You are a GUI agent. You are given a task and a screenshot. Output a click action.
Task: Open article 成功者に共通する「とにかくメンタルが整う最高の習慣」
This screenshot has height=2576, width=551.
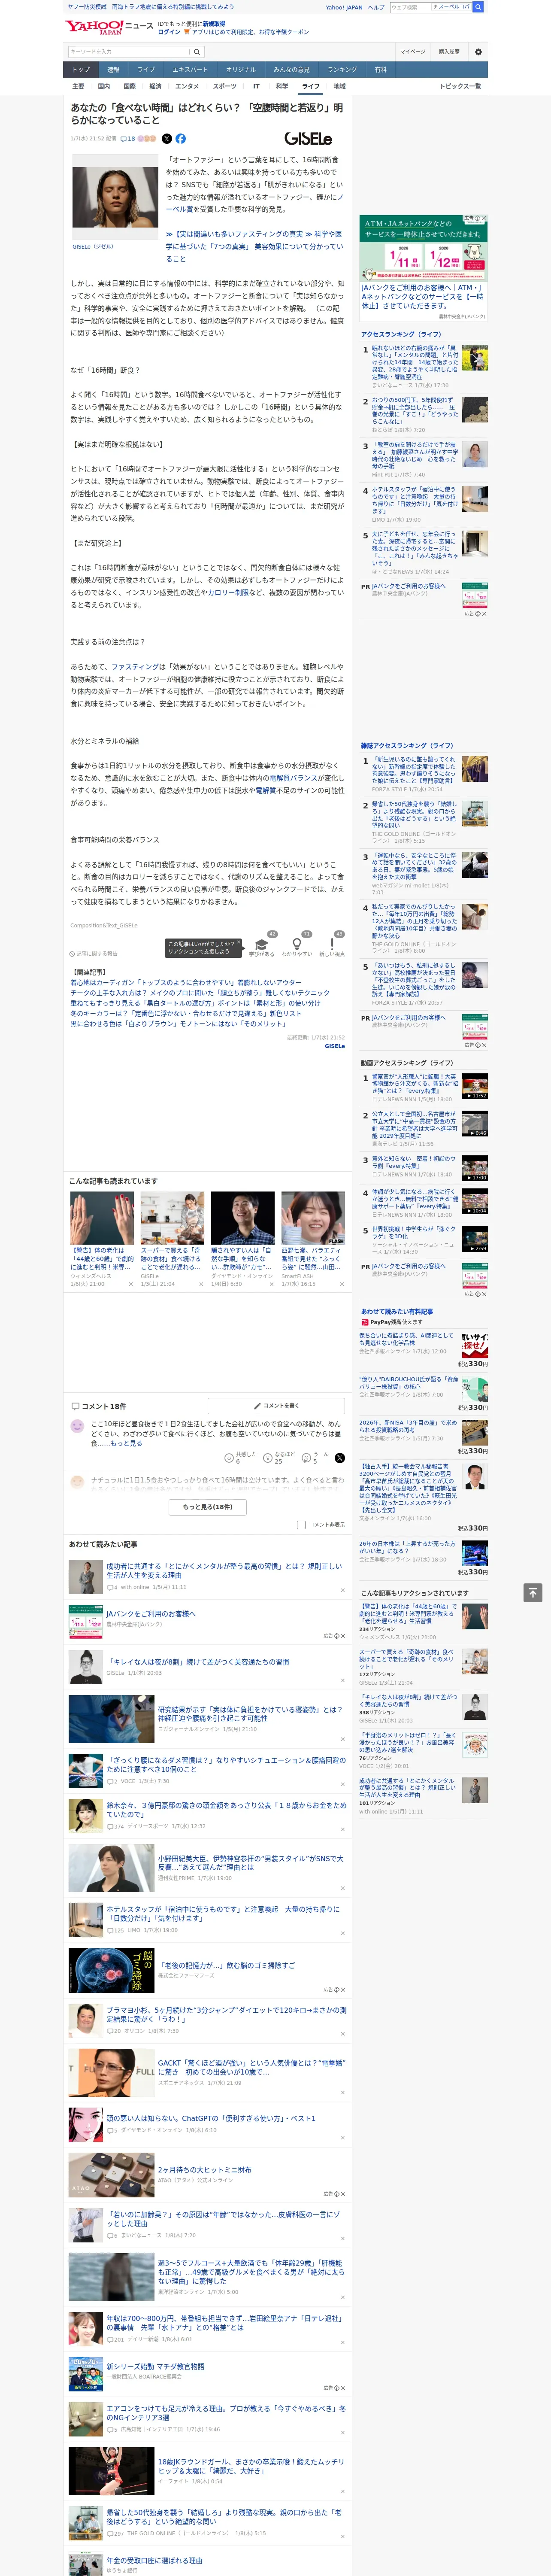point(224,1570)
